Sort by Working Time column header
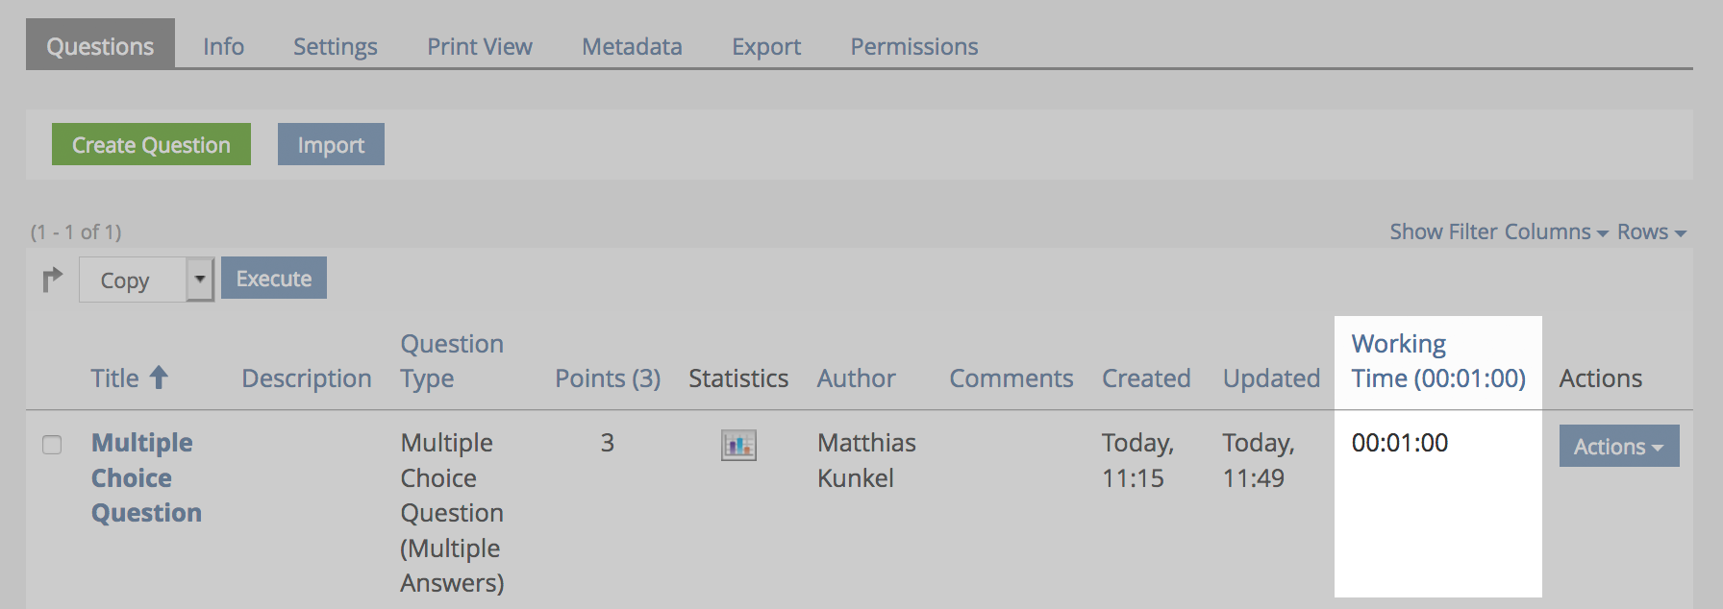Screen dimensions: 1723x609 pyautogui.click(x=1437, y=361)
